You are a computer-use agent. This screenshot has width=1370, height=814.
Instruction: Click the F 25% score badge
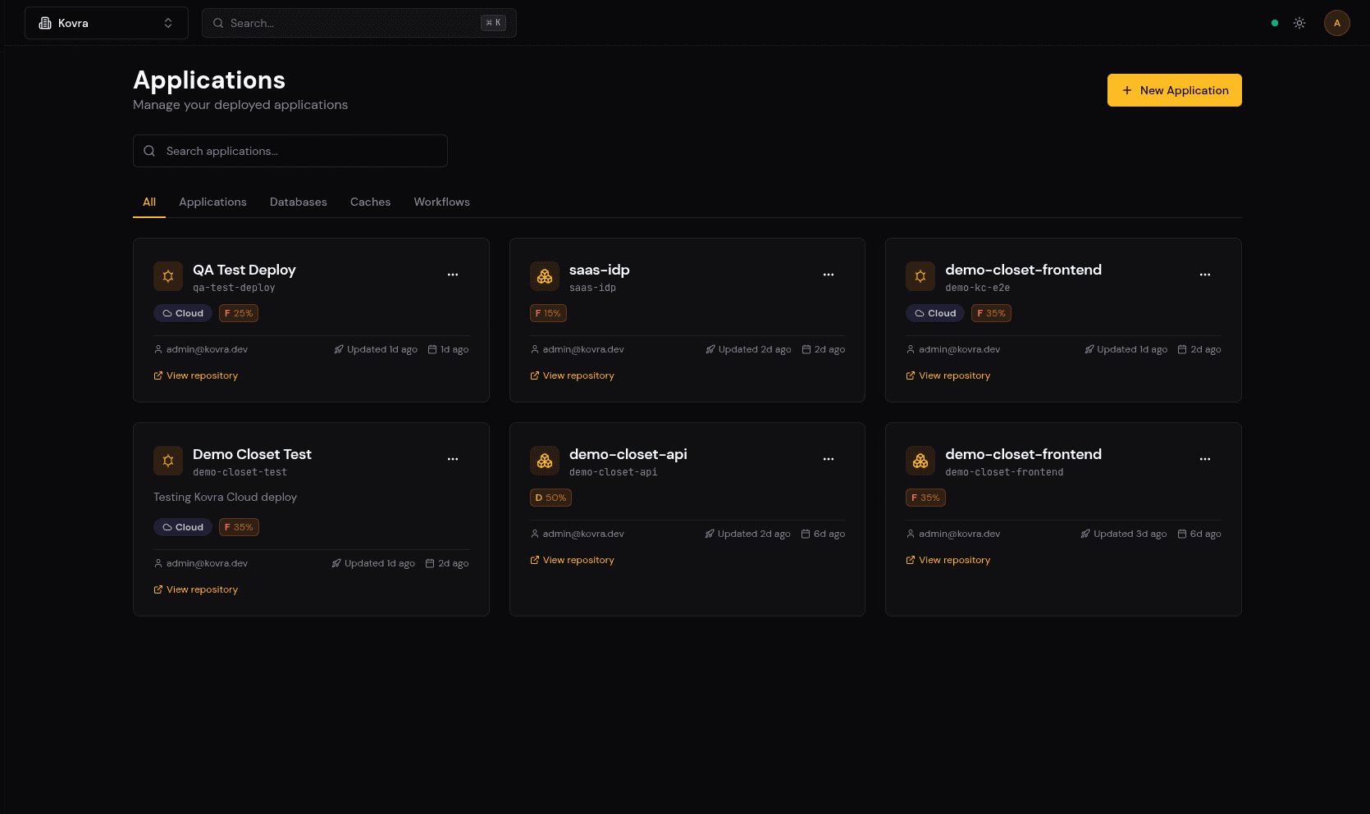[239, 313]
